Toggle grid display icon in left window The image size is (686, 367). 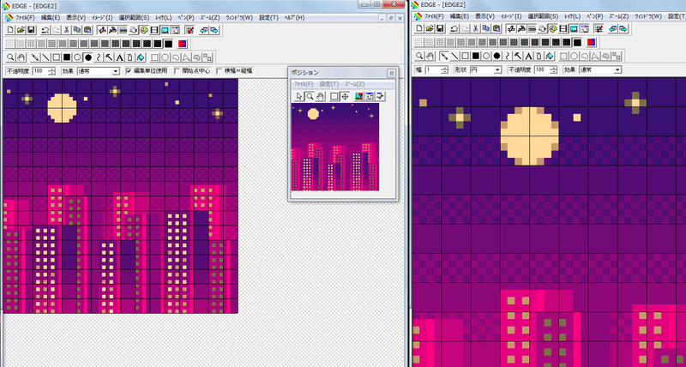point(190,29)
